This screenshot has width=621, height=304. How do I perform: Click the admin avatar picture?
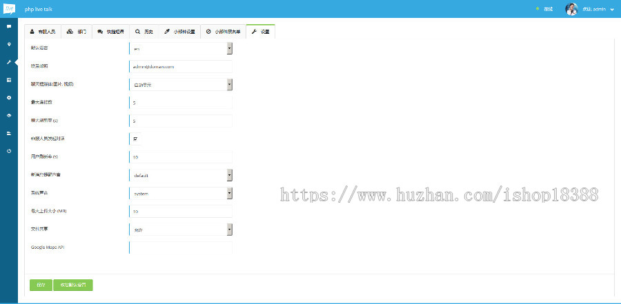[571, 9]
